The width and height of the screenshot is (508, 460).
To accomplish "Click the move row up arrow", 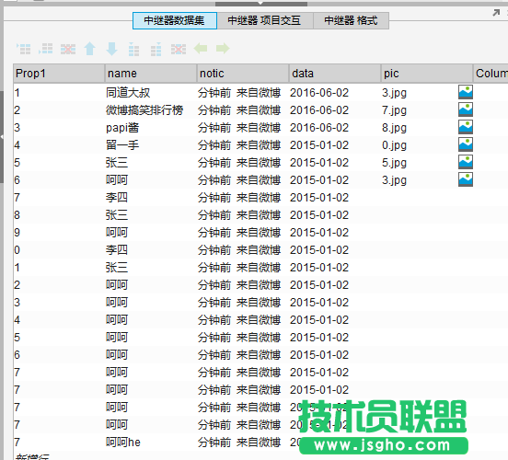I will 90,49.
